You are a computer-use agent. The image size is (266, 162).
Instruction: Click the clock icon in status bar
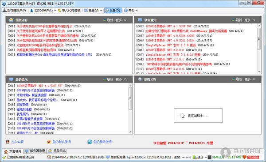[x=49, y=157]
